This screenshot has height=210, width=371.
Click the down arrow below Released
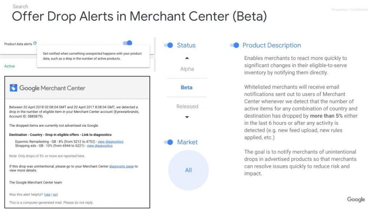[187, 117]
